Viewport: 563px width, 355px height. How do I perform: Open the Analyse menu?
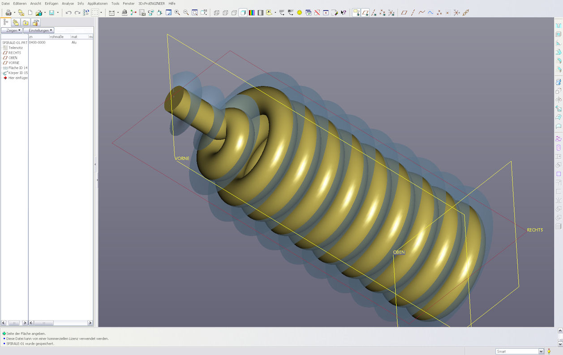point(68,3)
